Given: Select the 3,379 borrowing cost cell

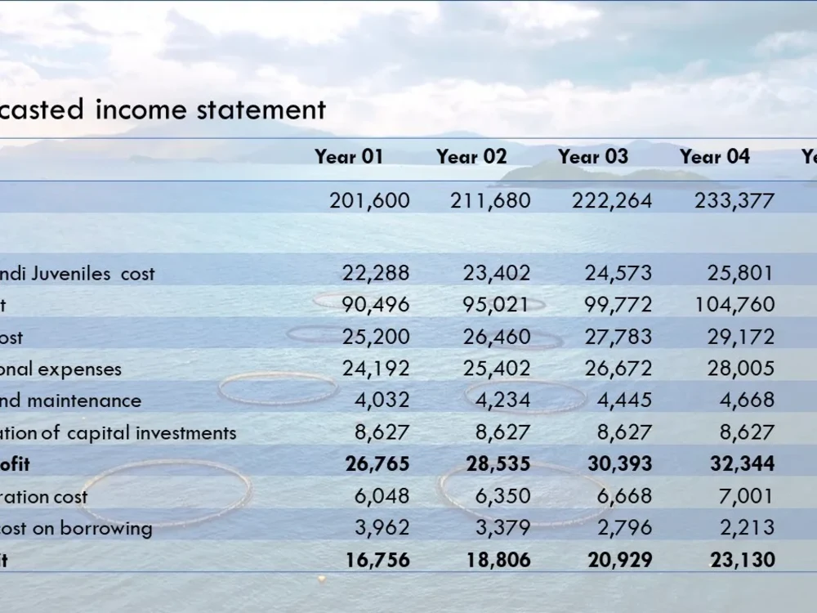Looking at the screenshot, I should [x=502, y=528].
